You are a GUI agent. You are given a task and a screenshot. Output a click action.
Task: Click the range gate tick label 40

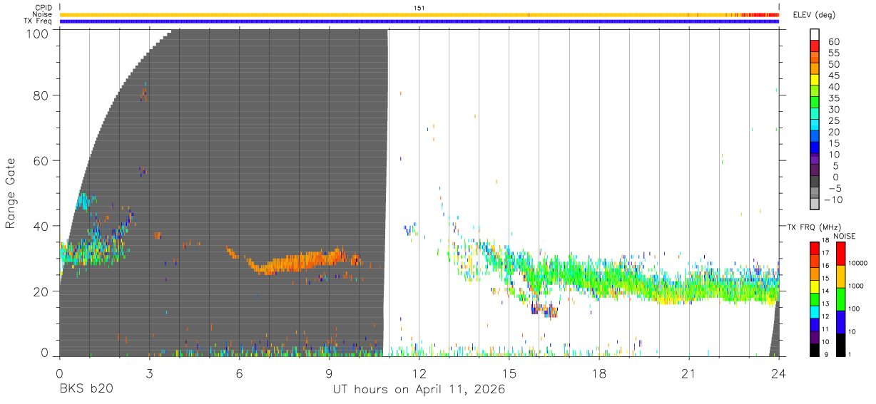pos(41,226)
